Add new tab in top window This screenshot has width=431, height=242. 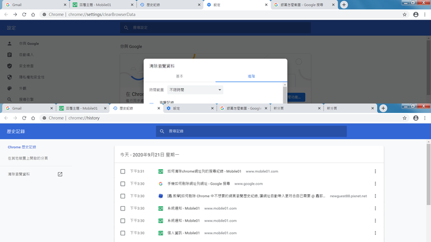pos(344,5)
